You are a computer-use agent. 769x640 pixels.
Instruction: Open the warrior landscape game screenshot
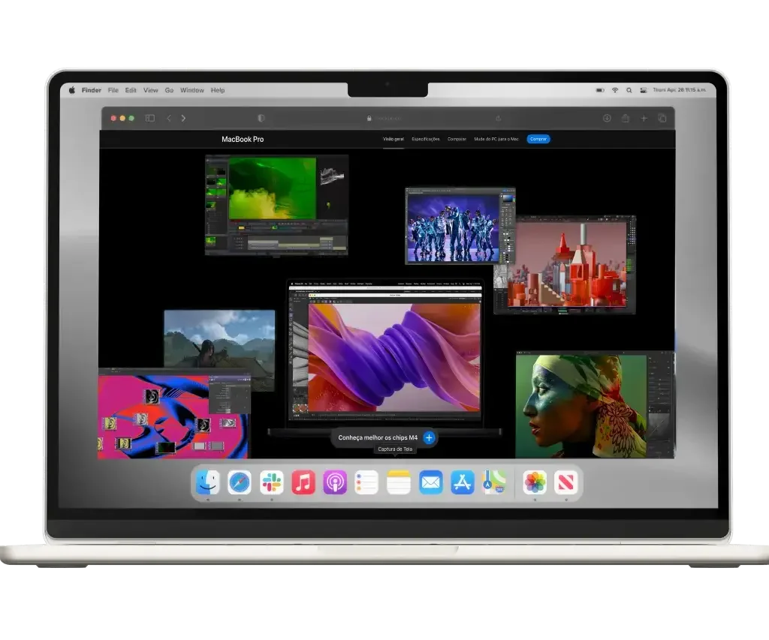point(220,338)
